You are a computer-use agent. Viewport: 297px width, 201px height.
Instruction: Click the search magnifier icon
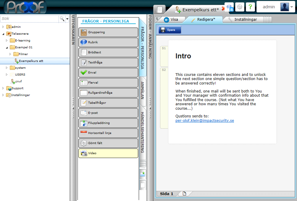[x=62, y=19]
